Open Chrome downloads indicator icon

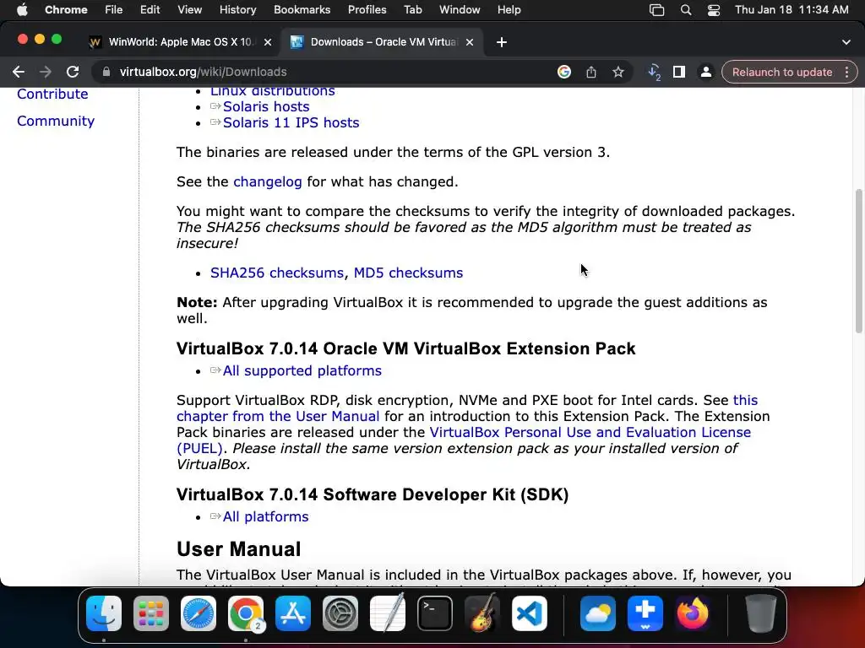pos(655,73)
